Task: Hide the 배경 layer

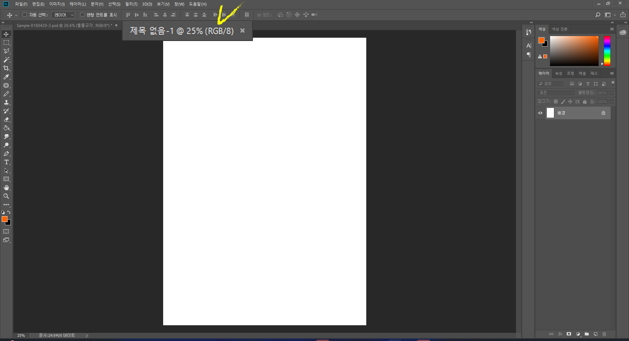Action: pos(541,113)
